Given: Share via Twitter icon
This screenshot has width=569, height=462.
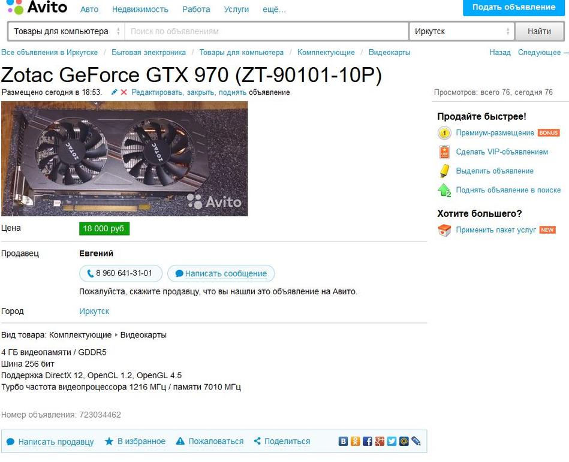Looking at the screenshot, I should (392, 441).
